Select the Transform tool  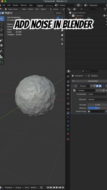(x=2, y=45)
